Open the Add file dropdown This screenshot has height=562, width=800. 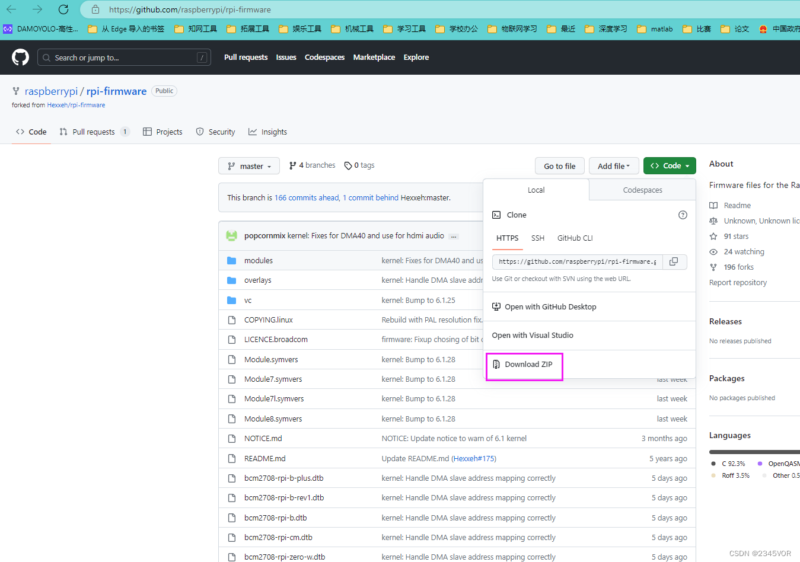pos(614,166)
